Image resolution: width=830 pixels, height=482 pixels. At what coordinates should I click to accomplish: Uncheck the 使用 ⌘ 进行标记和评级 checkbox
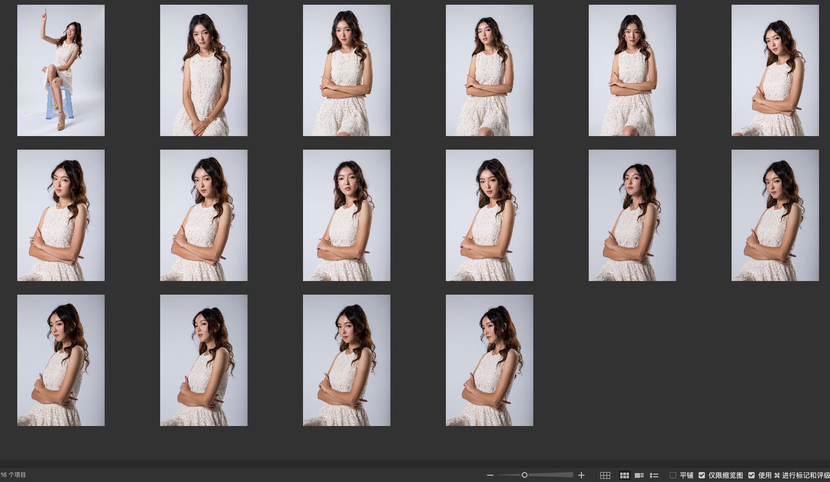(752, 475)
